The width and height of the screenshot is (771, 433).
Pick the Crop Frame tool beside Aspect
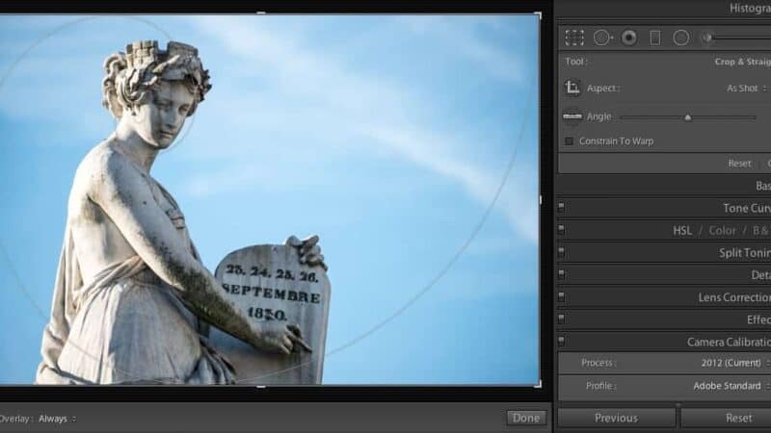click(x=572, y=88)
